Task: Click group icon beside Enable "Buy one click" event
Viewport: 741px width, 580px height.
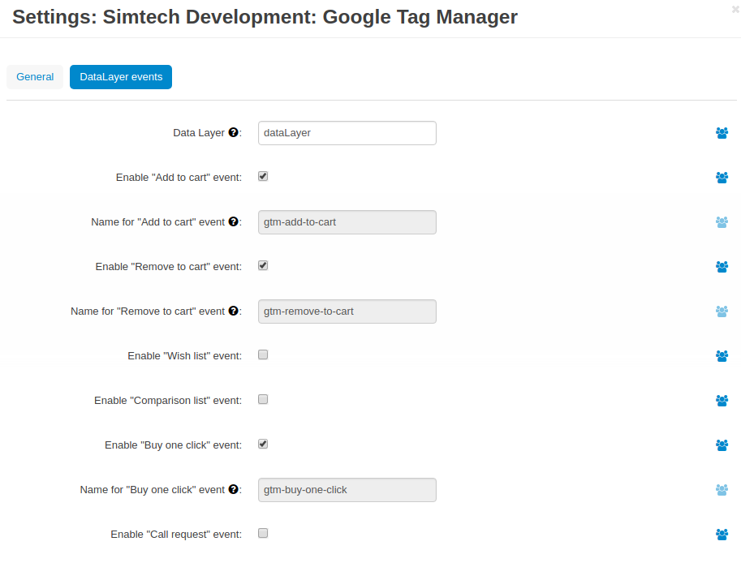Action: pos(722,445)
